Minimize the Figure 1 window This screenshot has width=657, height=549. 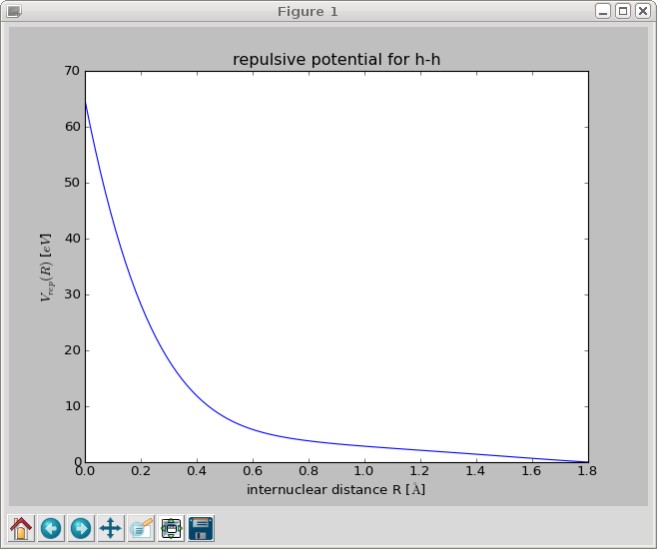[603, 11]
